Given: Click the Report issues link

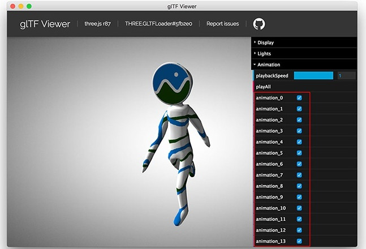Looking at the screenshot, I should [x=222, y=24].
